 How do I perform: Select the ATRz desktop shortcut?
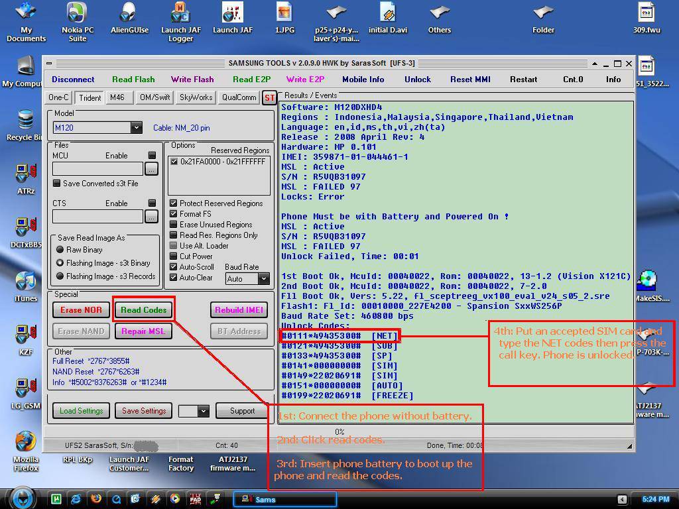click(x=26, y=179)
